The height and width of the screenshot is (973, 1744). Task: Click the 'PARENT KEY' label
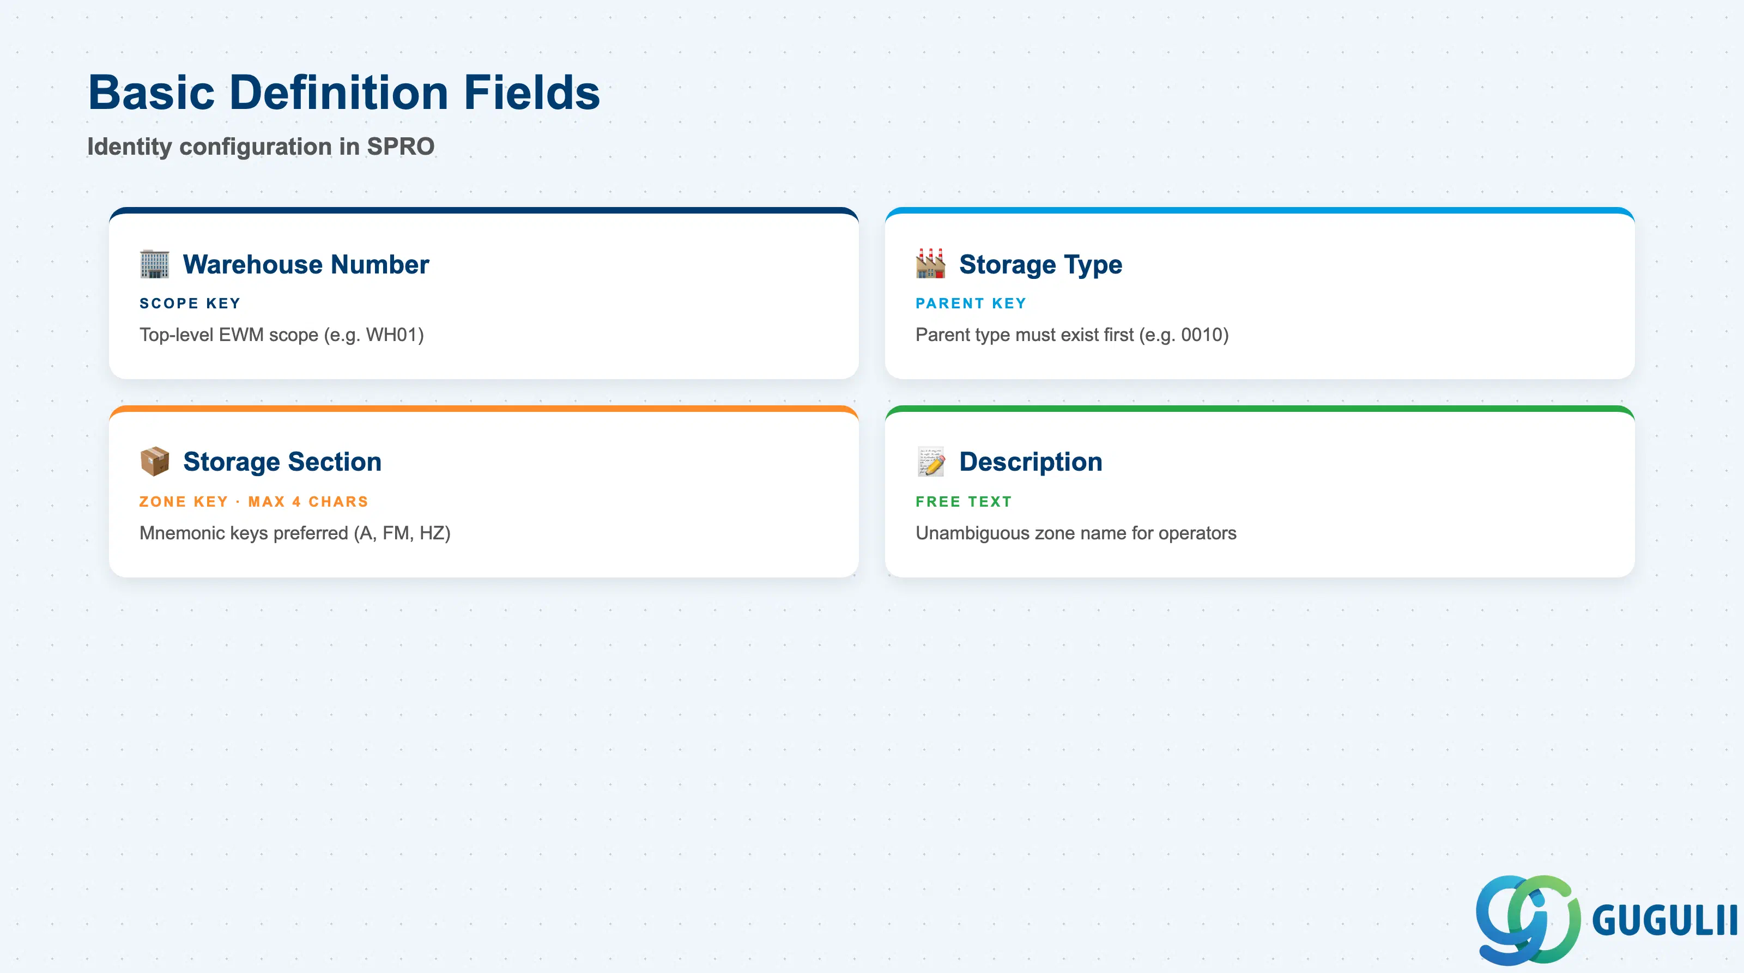click(971, 303)
